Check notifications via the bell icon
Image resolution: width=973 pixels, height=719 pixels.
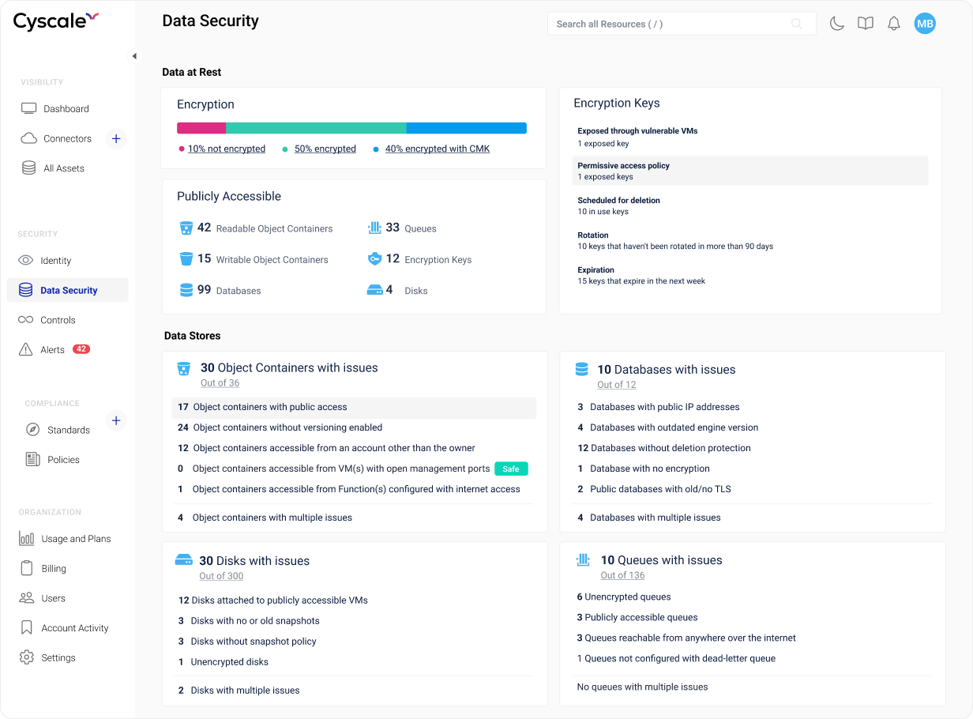coord(893,24)
